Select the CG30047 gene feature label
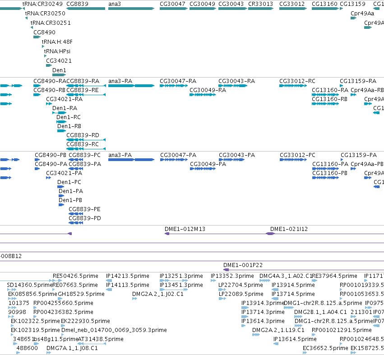The height and width of the screenshot is (355, 384). point(172,4)
